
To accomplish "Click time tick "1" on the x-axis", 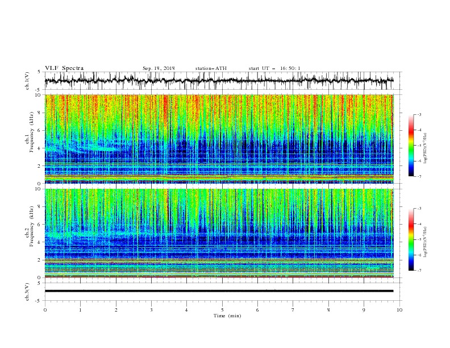I will pos(80,310).
